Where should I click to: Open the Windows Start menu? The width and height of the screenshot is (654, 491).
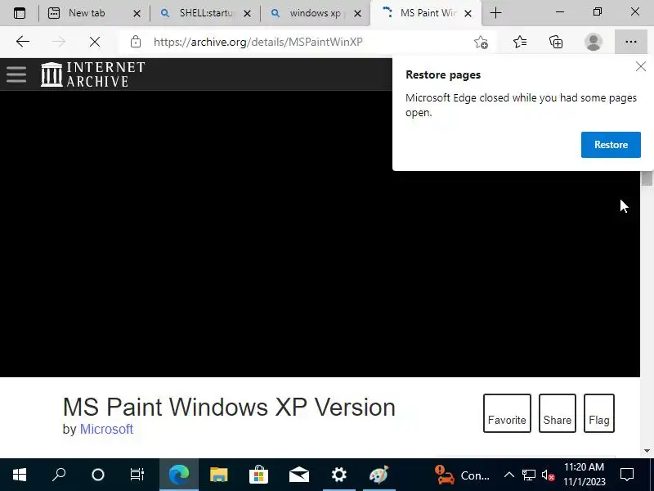(20, 475)
